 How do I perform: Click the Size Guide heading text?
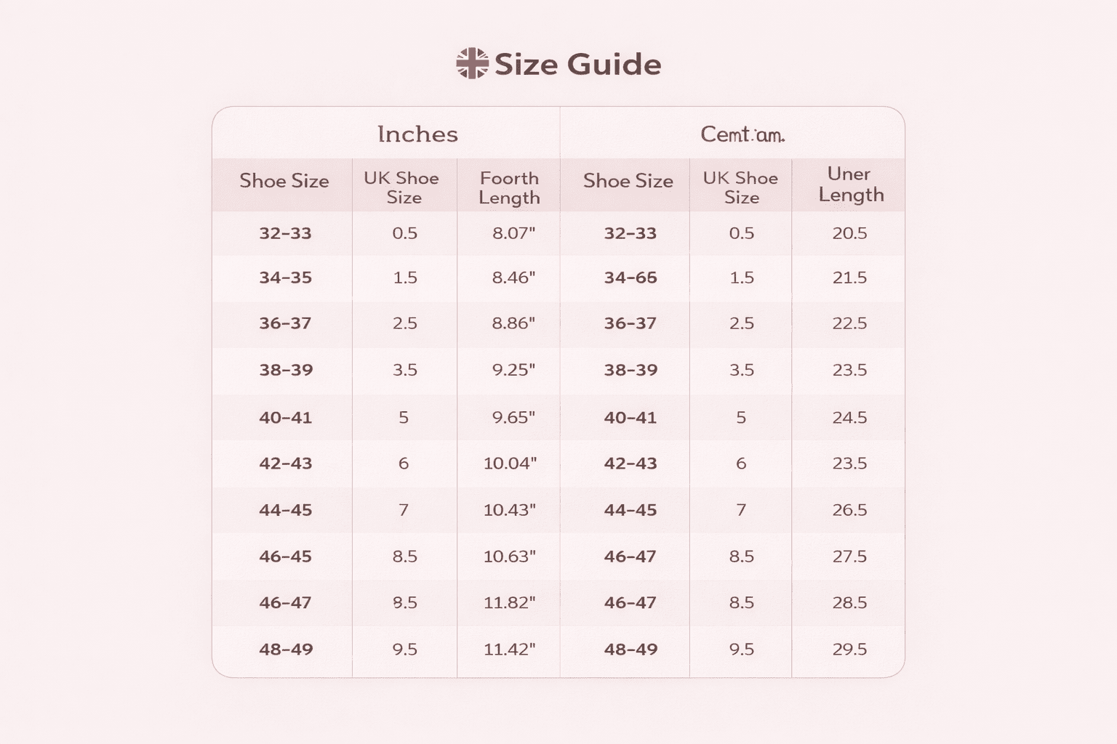pos(577,65)
